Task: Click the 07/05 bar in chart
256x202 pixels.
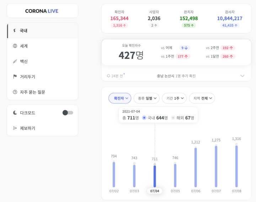Action: 175,175
